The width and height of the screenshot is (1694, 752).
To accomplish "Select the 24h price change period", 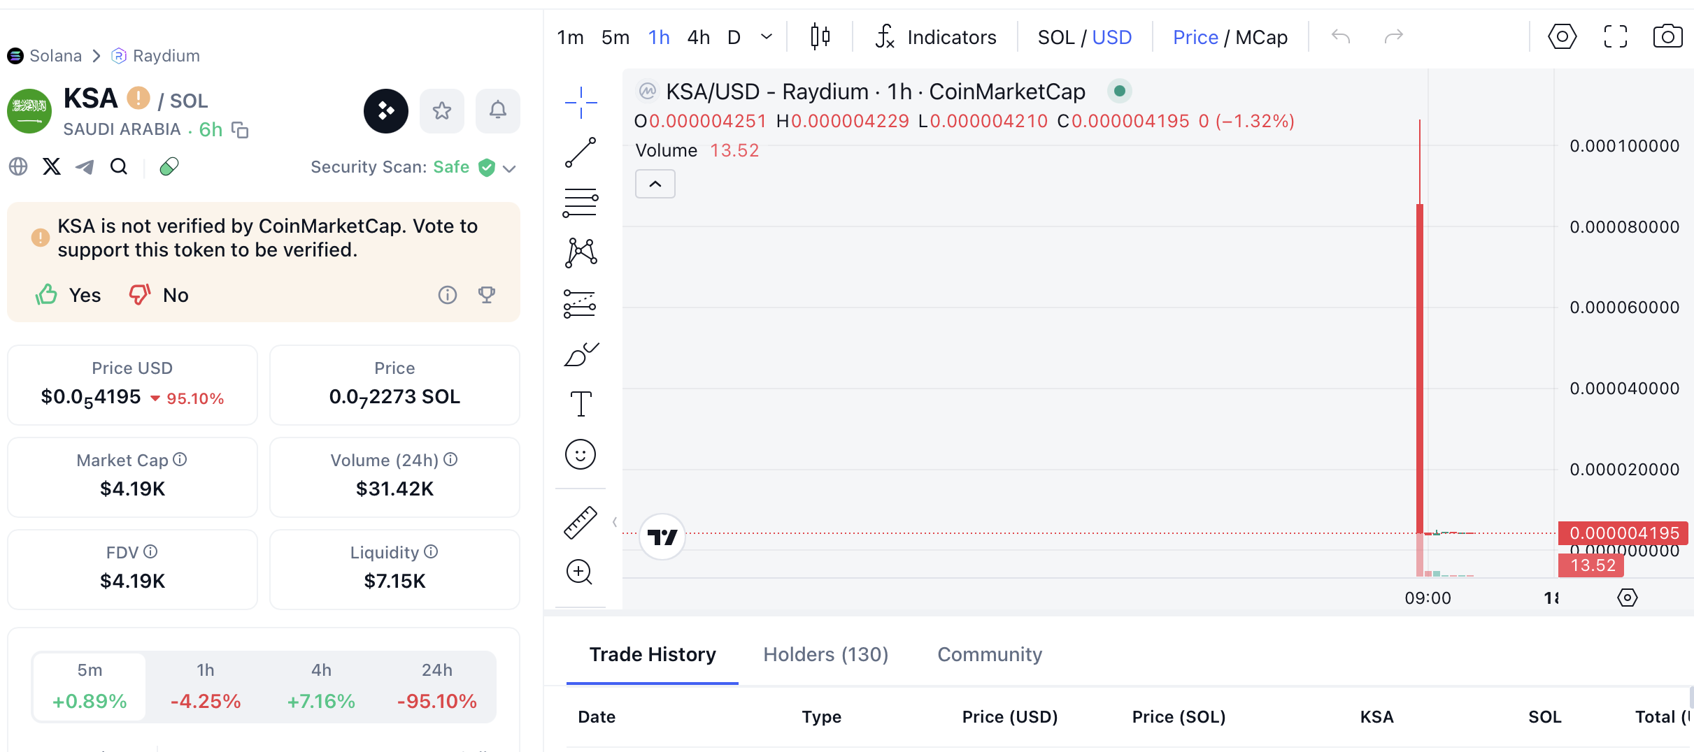I will [437, 686].
